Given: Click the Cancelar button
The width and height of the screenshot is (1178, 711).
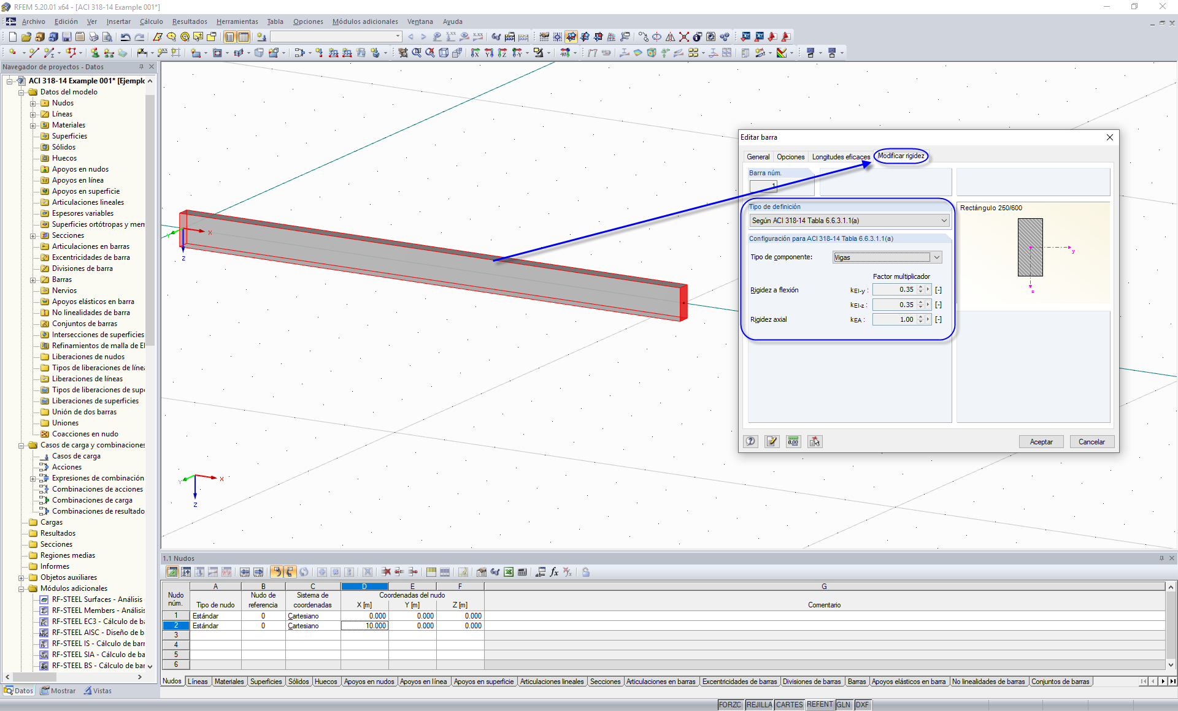Looking at the screenshot, I should [1091, 442].
